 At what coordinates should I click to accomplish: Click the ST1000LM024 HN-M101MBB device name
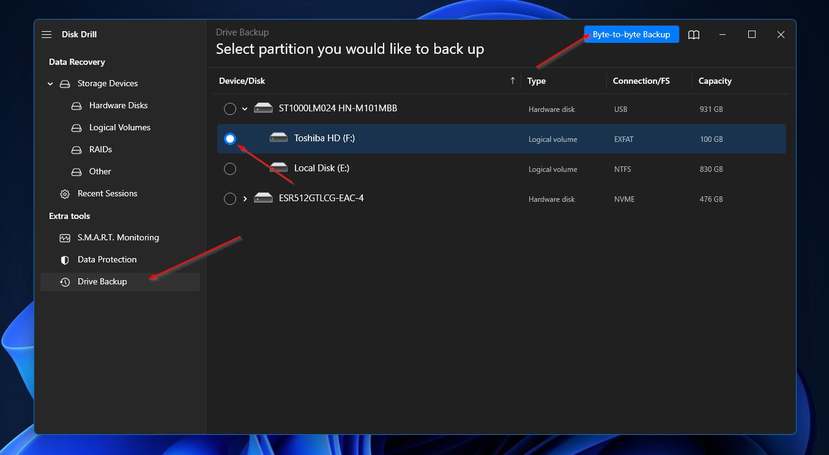pos(338,108)
